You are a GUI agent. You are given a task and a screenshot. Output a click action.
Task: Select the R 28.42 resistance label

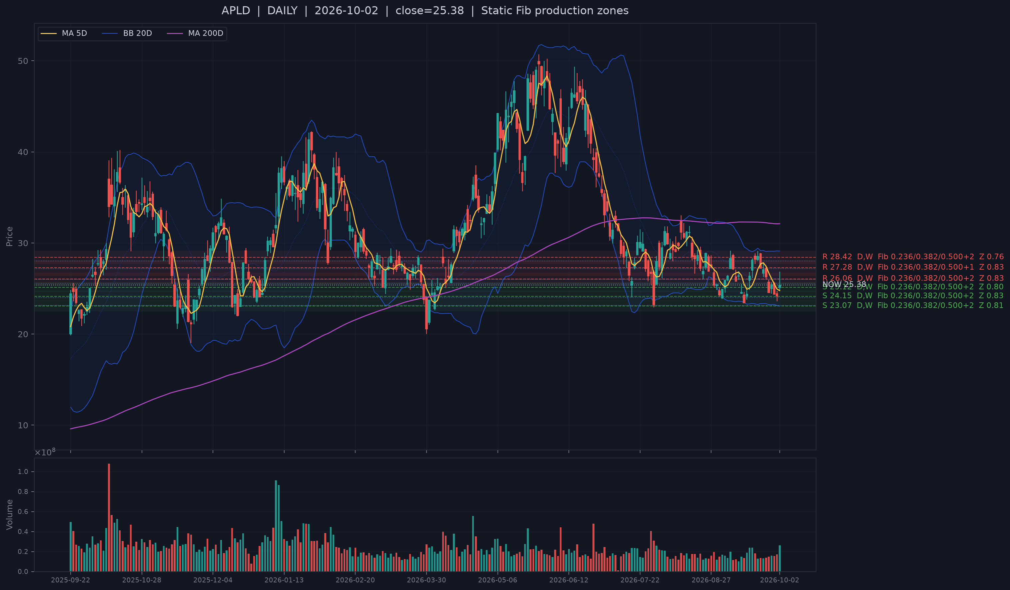913,257
